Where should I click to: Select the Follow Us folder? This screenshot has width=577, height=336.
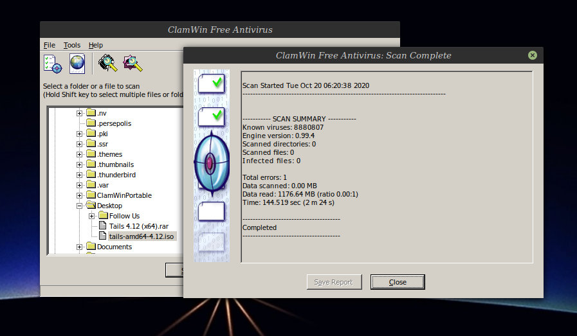(x=124, y=216)
